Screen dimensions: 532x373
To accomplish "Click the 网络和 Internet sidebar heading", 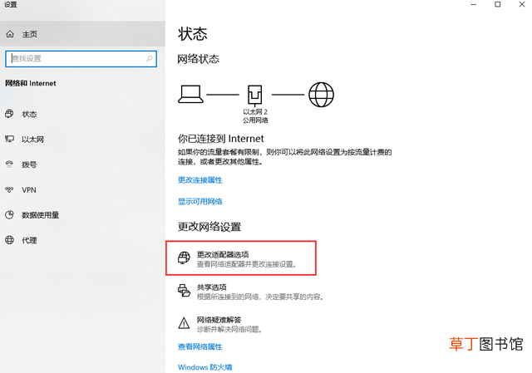I will 31,83.
